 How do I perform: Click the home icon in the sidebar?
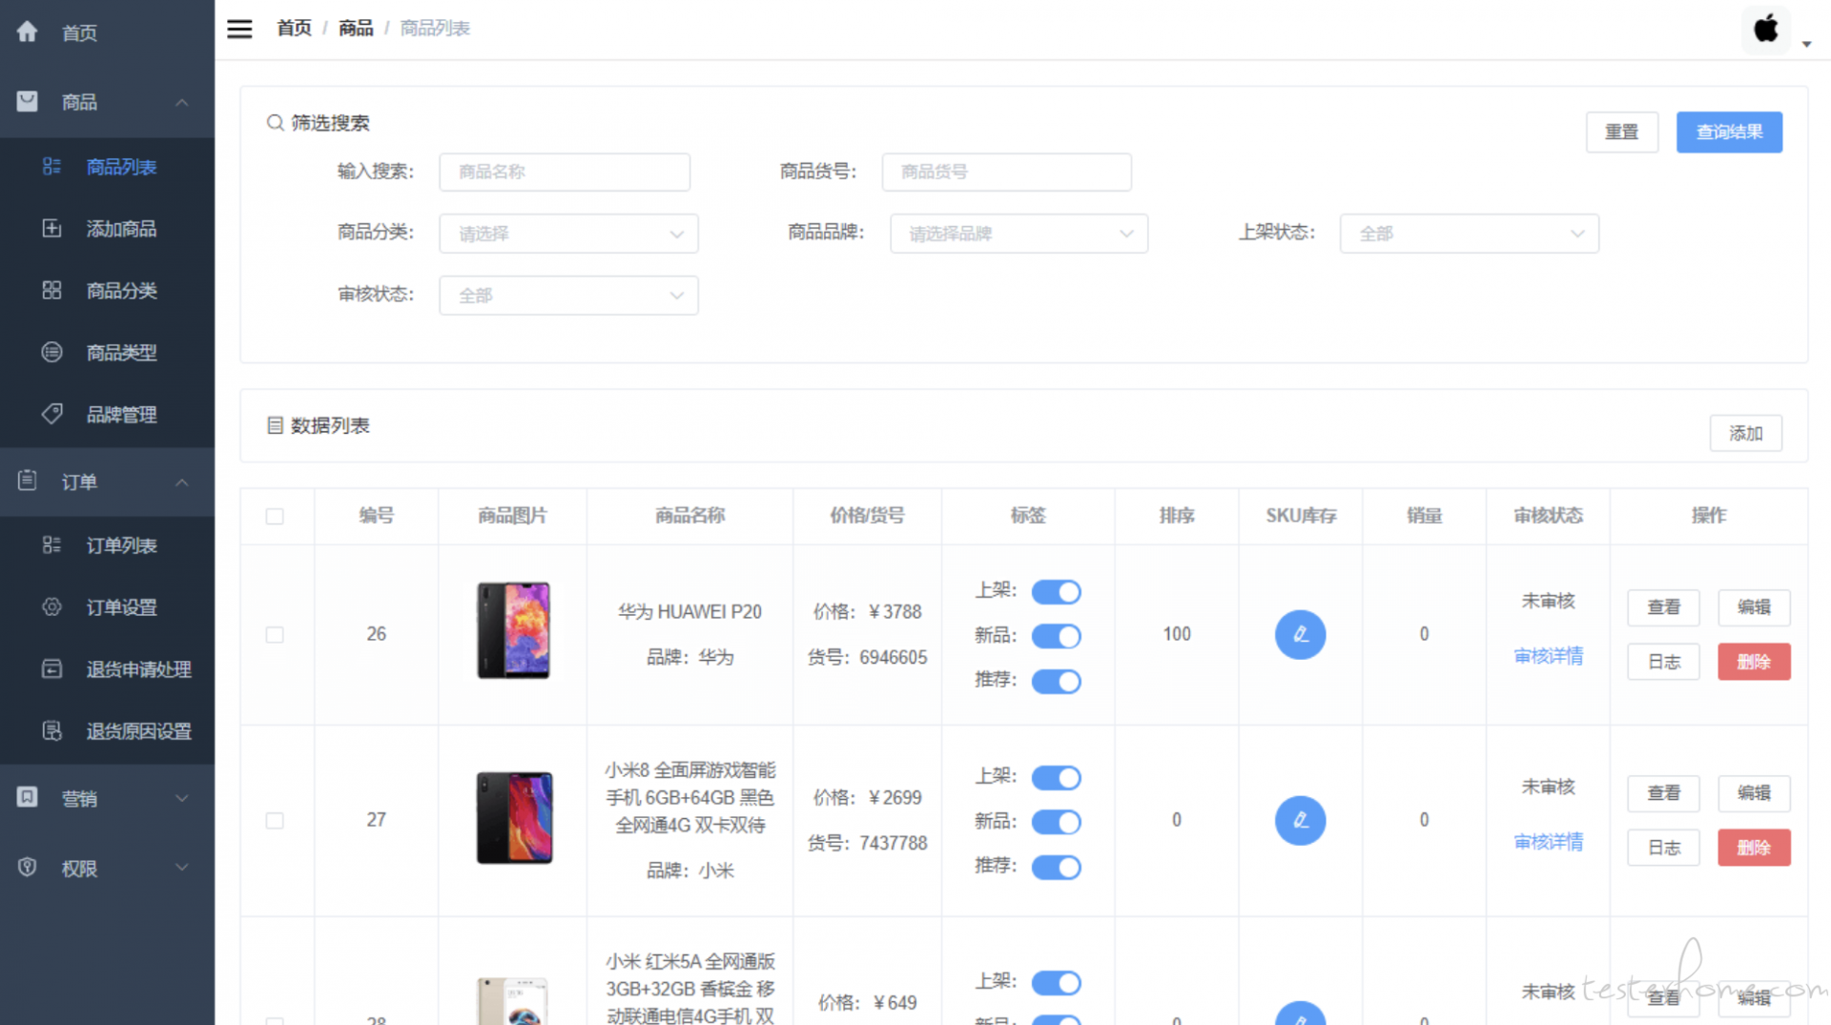click(x=27, y=31)
